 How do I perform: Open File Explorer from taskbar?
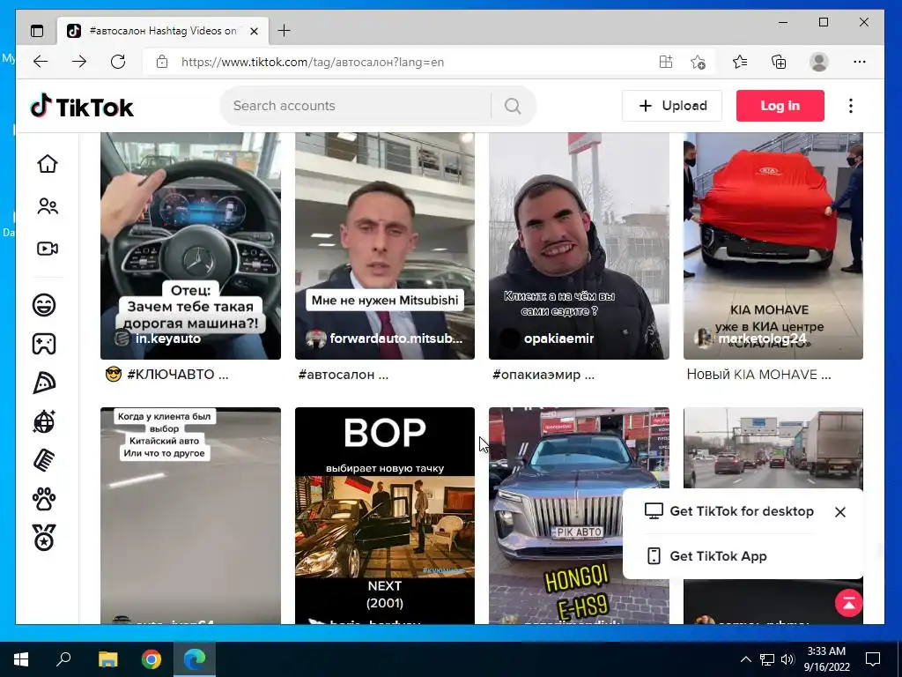(107, 659)
